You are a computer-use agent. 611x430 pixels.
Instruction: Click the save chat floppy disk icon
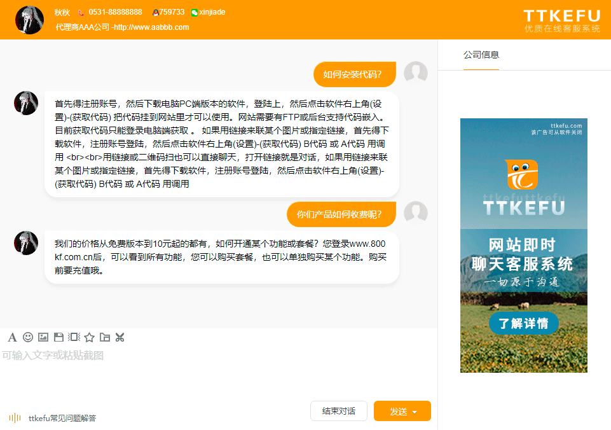pyautogui.click(x=58, y=337)
